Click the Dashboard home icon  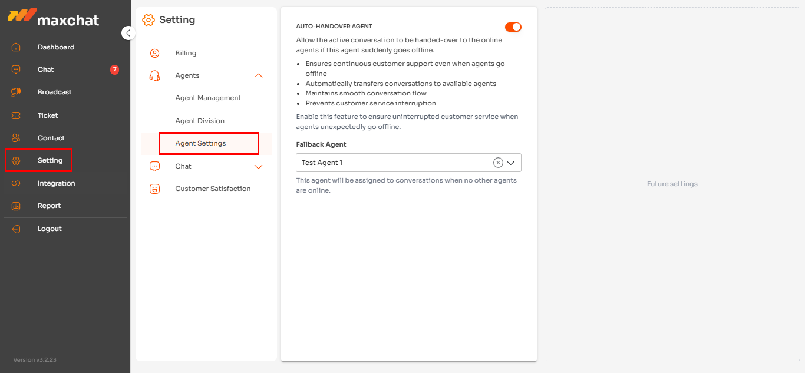pyautogui.click(x=16, y=47)
